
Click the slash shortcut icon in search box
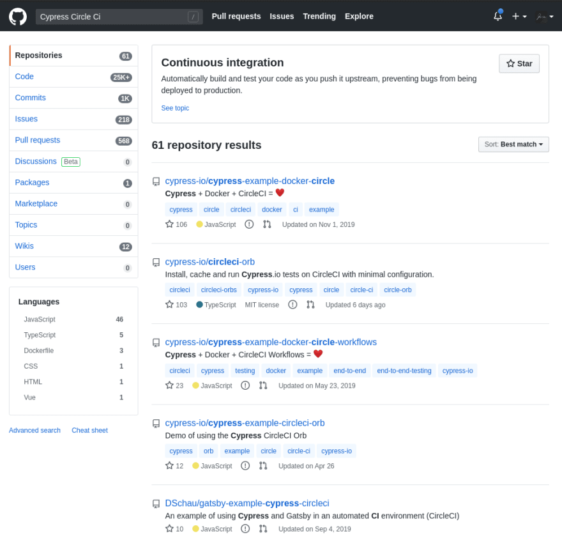(193, 17)
